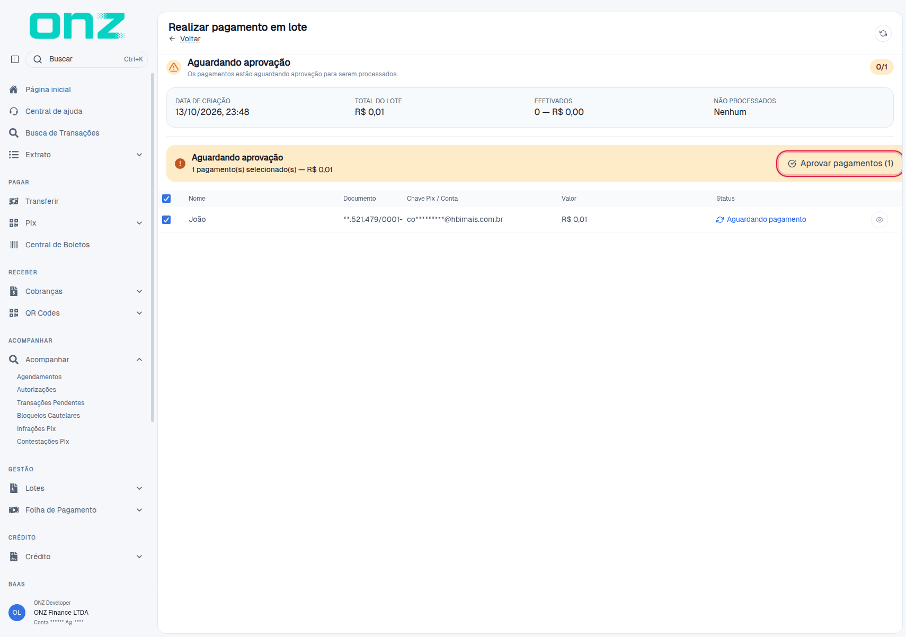This screenshot has height=637, width=906.
Task: Click the Página inicial home icon
Action: point(14,89)
